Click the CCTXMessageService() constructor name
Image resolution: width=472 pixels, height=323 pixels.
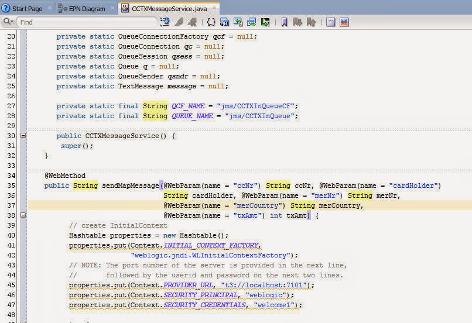click(x=125, y=136)
